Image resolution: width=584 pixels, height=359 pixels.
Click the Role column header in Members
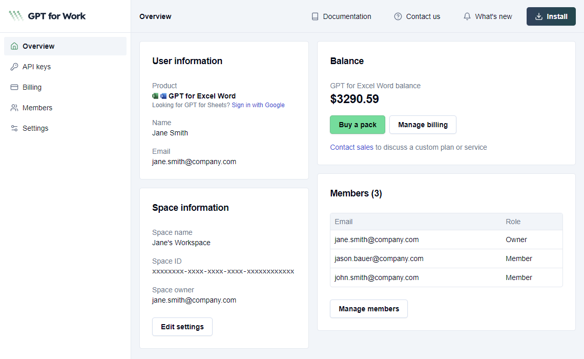pyautogui.click(x=513, y=222)
